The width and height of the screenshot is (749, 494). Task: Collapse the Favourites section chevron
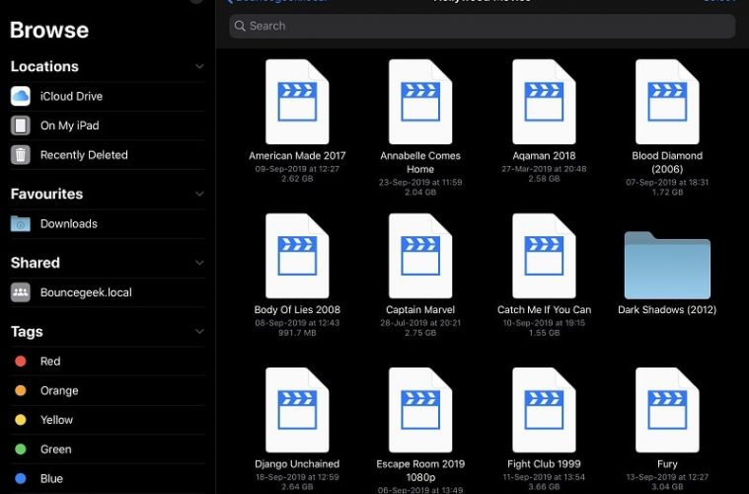pos(199,194)
